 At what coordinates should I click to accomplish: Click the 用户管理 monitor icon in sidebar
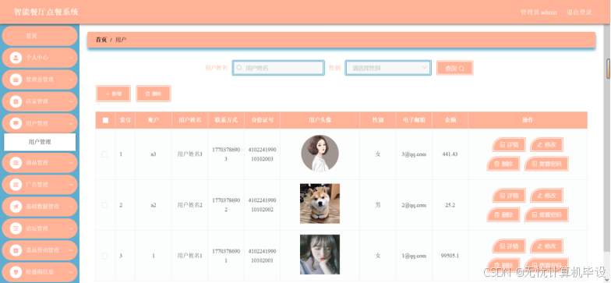16,123
